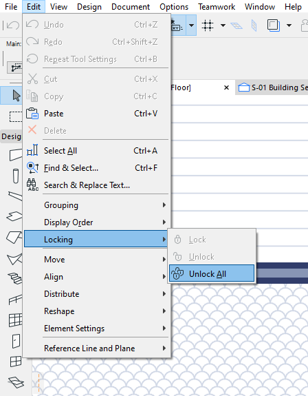
Task: Select the Door tool icon
Action: coord(16,341)
